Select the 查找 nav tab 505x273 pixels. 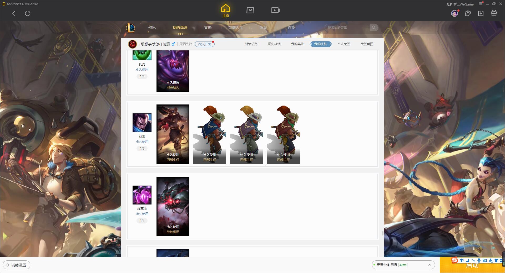coord(291,28)
